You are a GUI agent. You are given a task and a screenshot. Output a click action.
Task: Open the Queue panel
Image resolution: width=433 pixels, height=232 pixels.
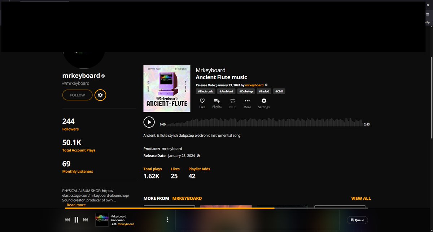click(357, 220)
